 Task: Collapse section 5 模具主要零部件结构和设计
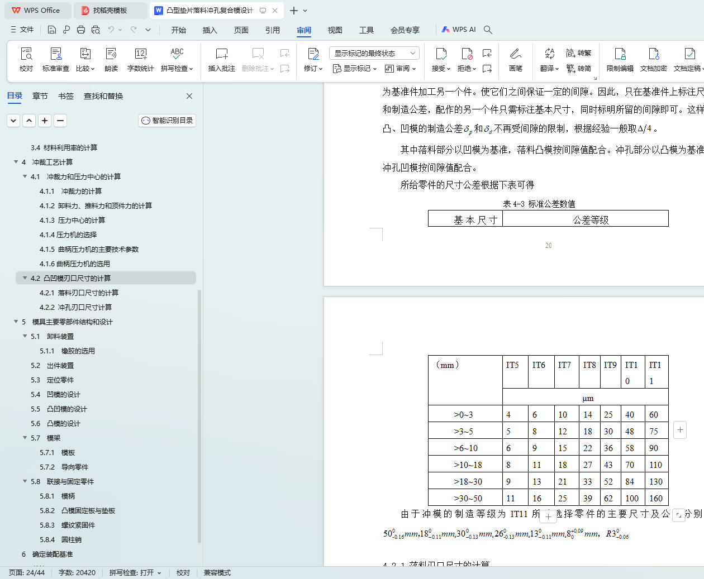click(16, 322)
